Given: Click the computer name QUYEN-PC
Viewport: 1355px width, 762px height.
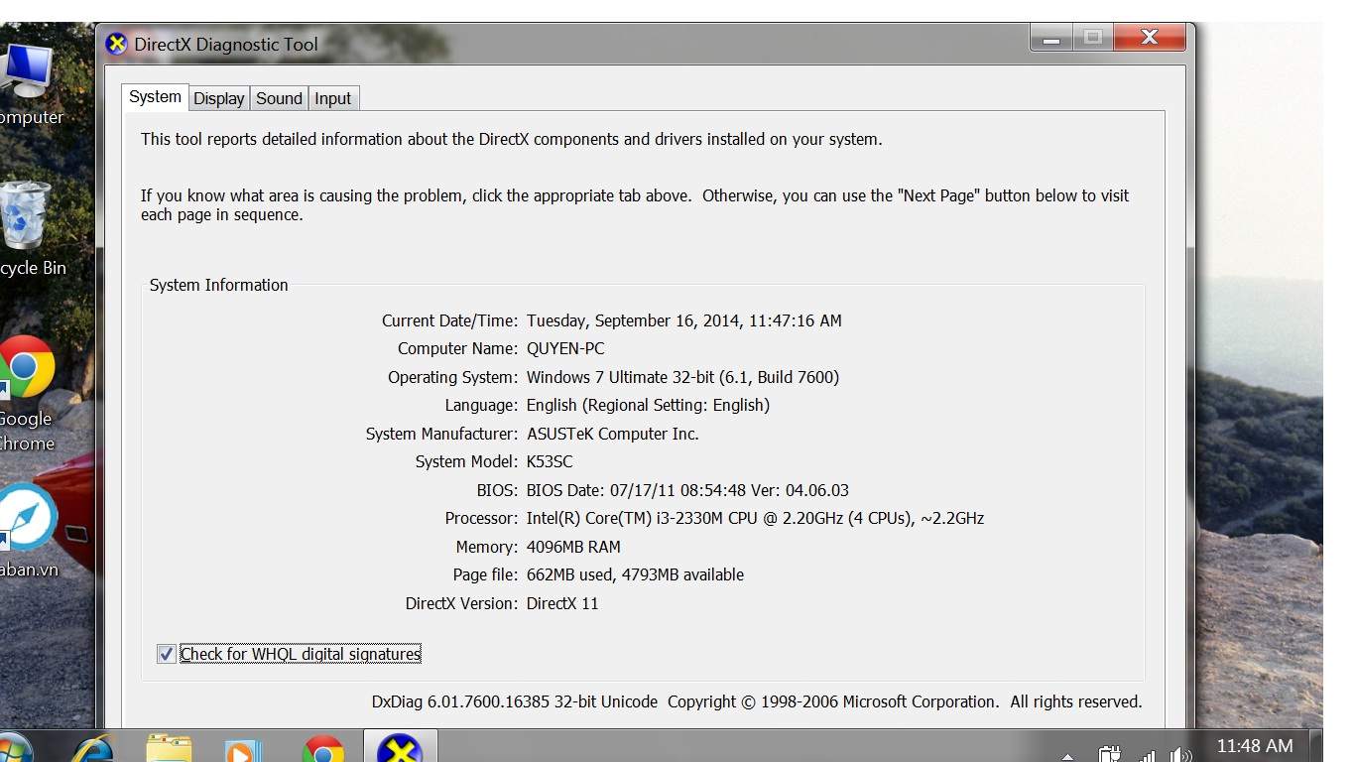Looking at the screenshot, I should point(565,348).
